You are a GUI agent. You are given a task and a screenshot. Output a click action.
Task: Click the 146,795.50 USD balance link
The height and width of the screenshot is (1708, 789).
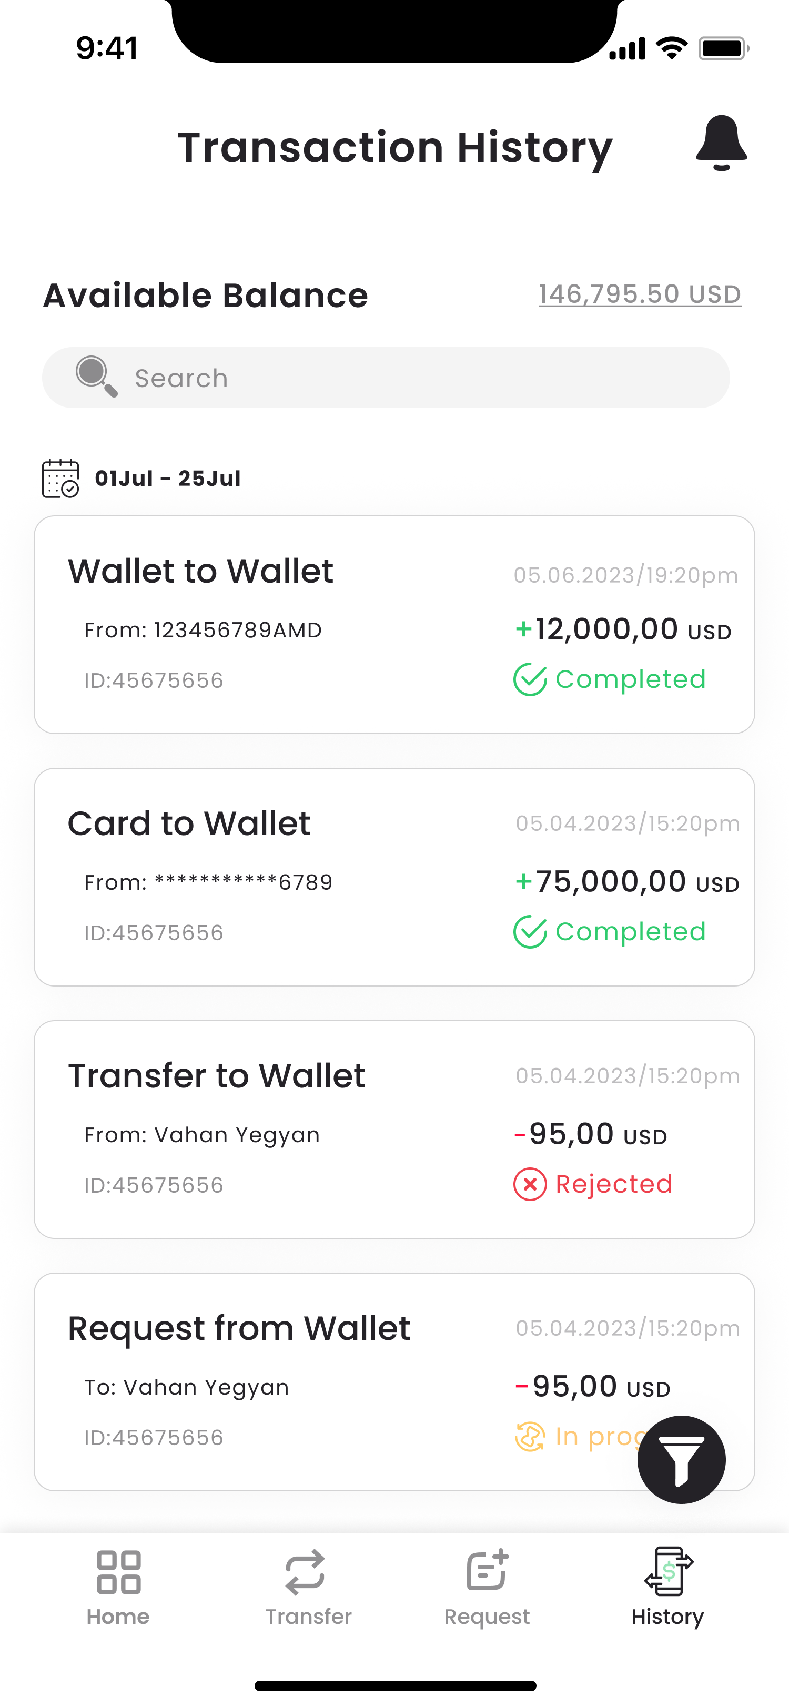640,294
